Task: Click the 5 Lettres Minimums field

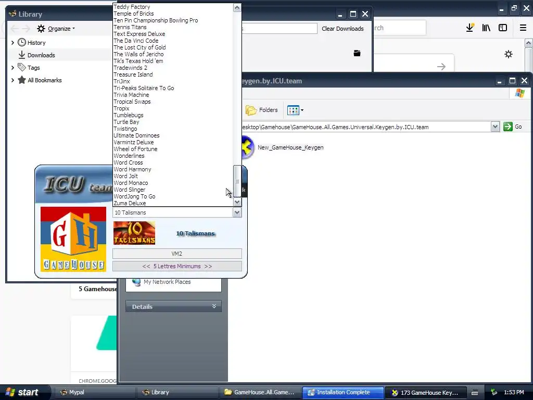Action: tap(177, 266)
